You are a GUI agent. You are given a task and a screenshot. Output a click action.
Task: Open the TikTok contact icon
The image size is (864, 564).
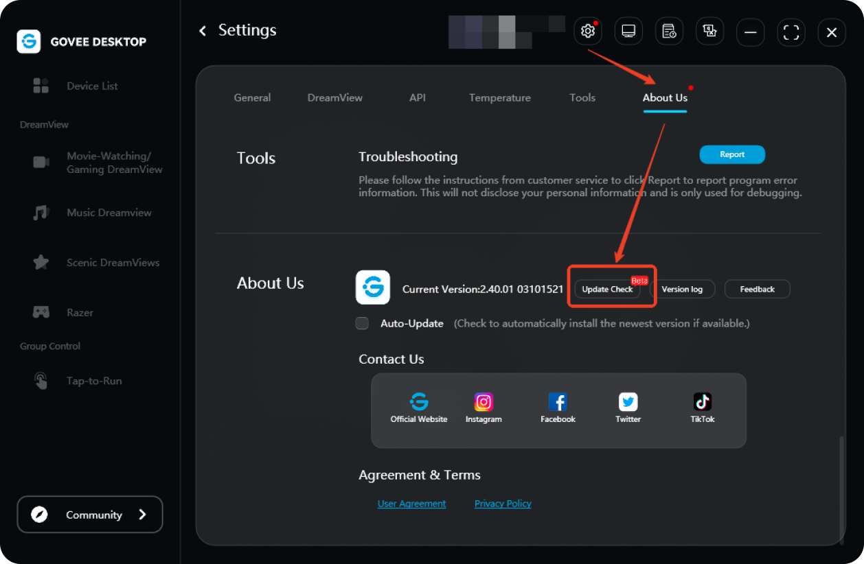[x=702, y=402]
